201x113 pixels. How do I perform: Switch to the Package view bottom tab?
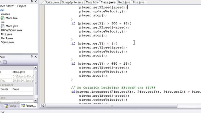point(11,106)
